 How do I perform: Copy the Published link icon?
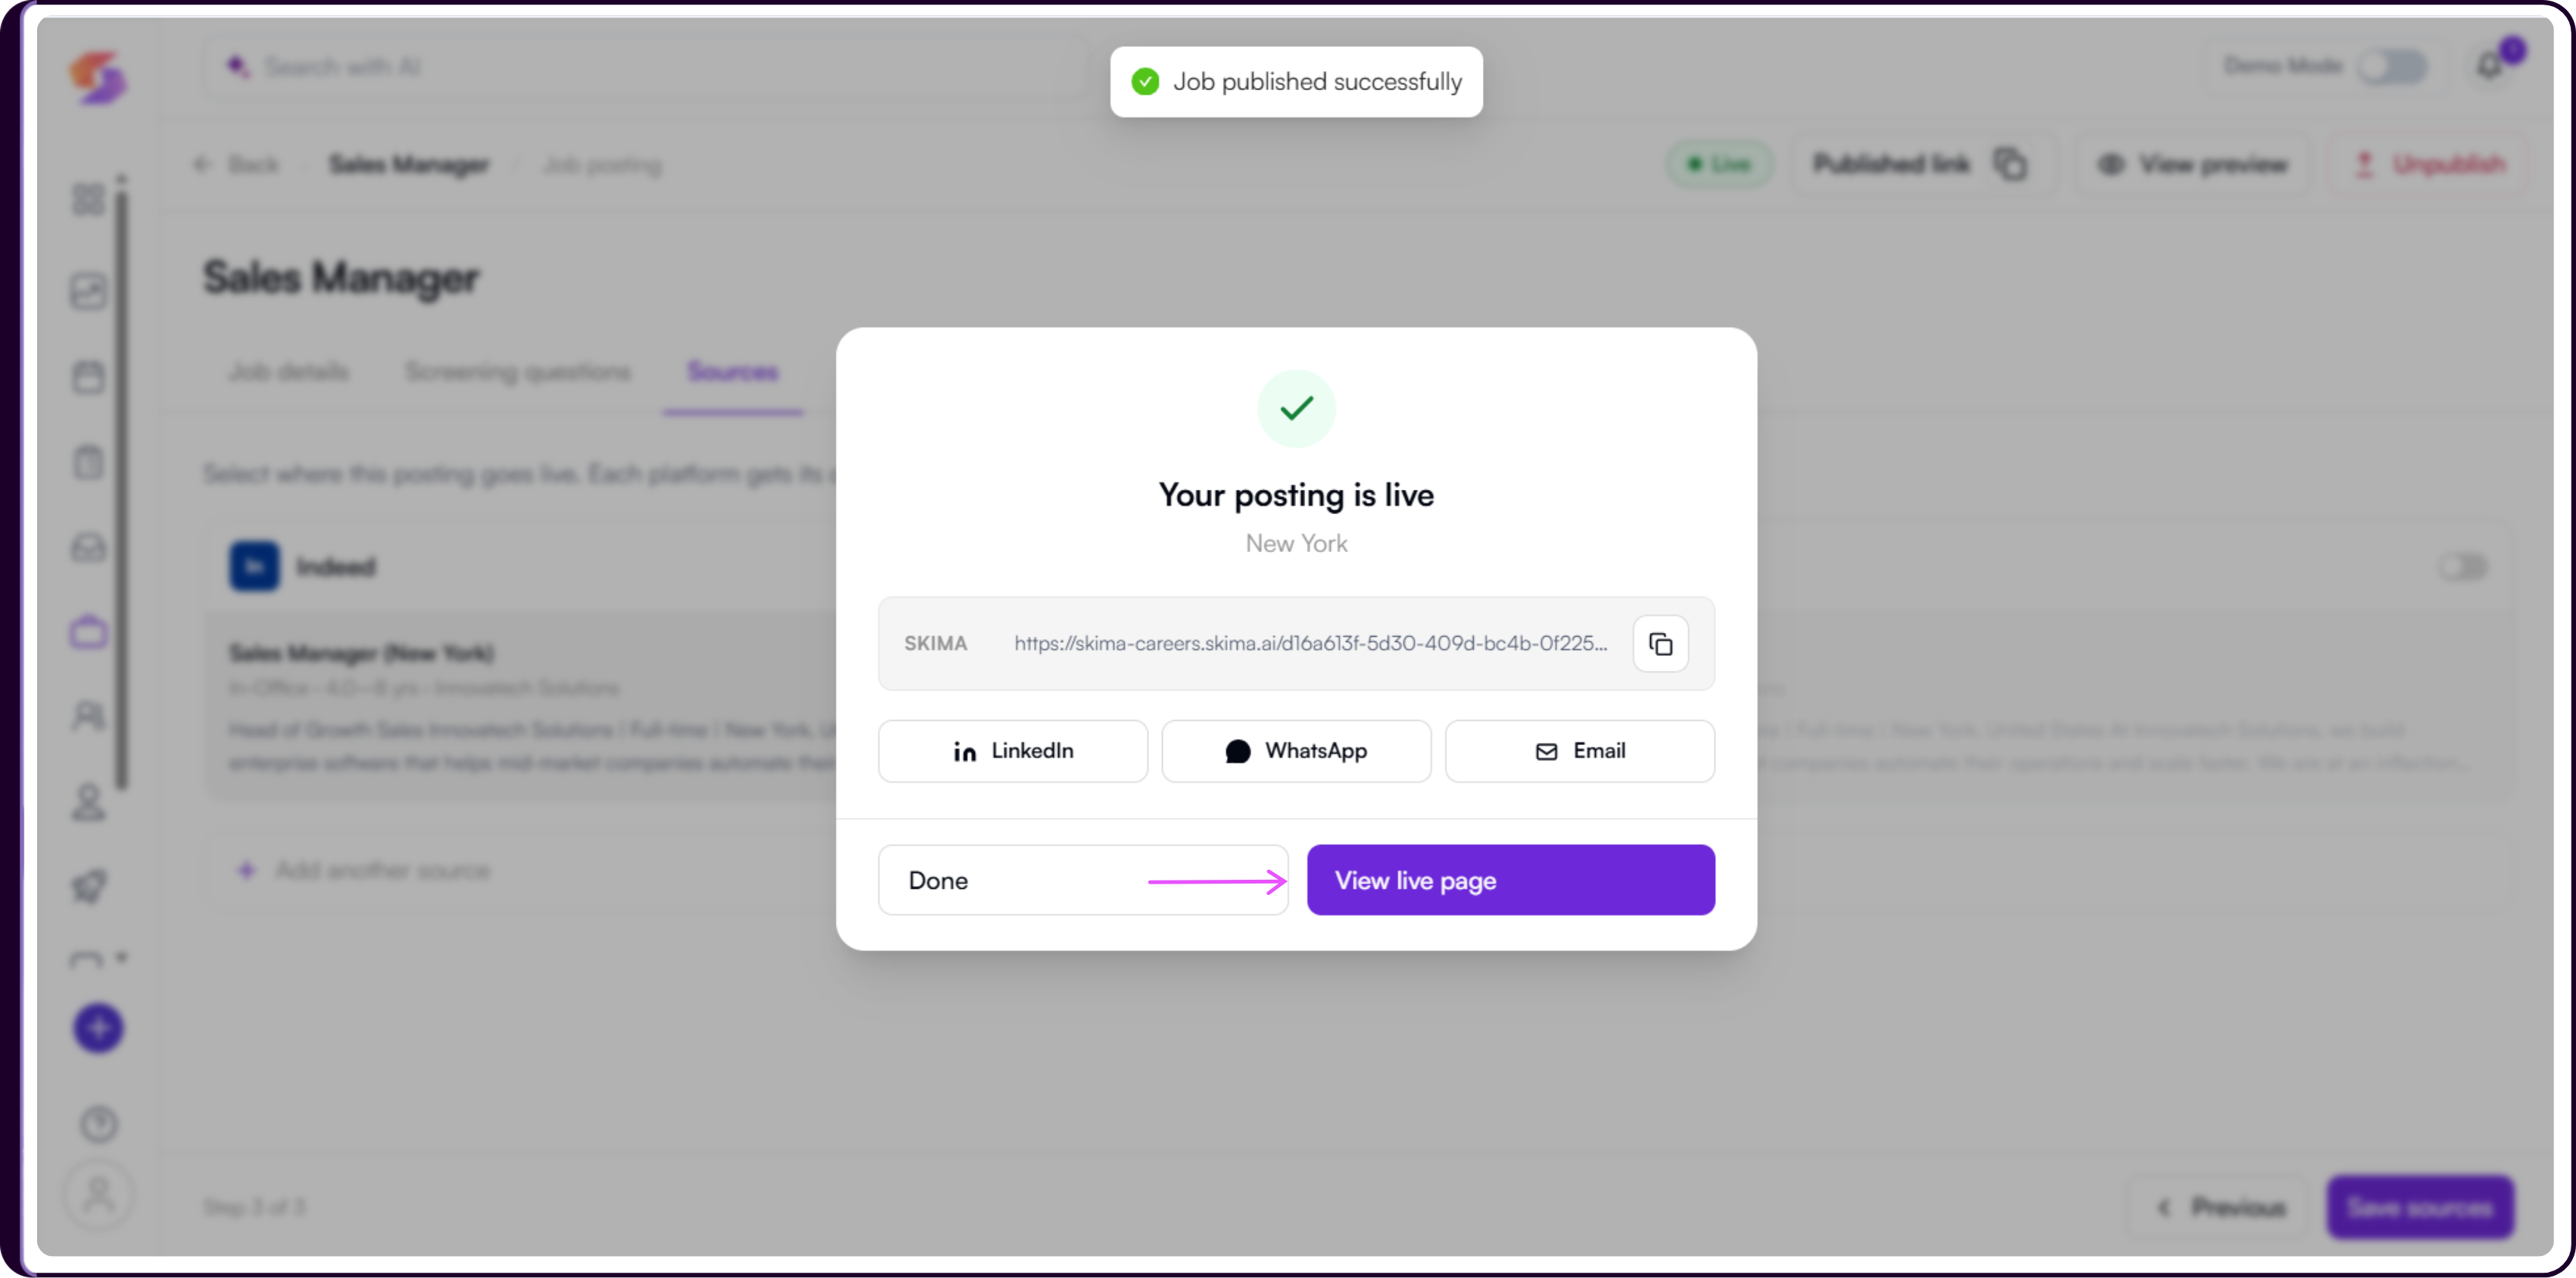[2009, 164]
